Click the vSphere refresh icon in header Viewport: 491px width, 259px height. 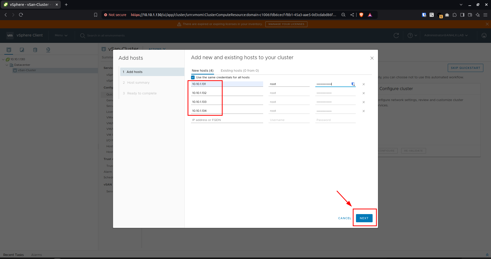coord(396,35)
